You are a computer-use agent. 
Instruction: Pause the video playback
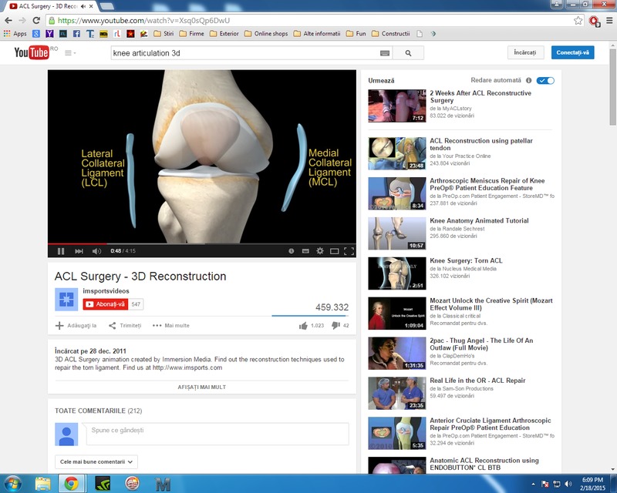(x=61, y=251)
